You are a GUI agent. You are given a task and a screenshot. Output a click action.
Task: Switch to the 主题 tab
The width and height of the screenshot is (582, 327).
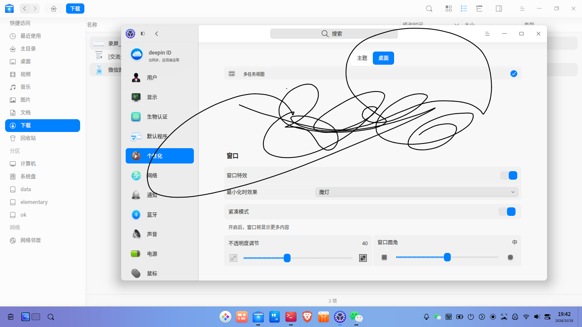[362, 58]
